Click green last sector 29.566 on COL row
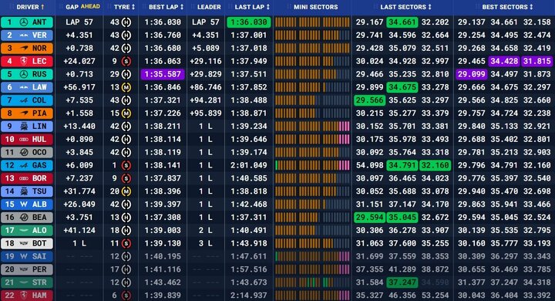 (x=369, y=100)
